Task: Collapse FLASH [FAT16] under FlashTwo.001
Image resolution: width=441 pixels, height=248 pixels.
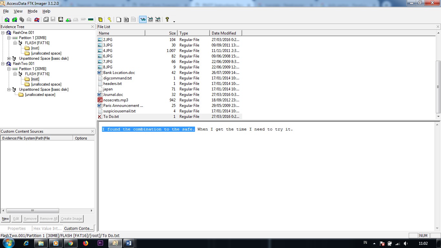Action: click(15, 74)
